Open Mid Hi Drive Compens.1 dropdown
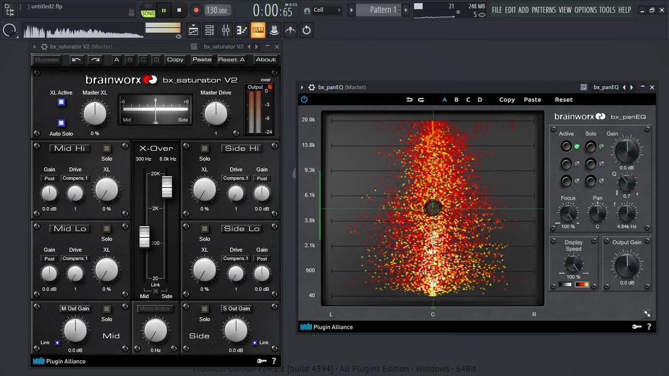The height and width of the screenshot is (376, 669). (75, 178)
